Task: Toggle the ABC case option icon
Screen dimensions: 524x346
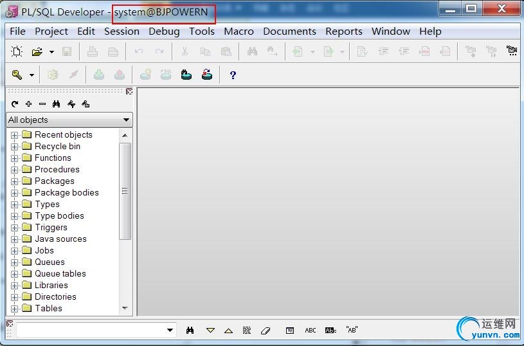Action: pyautogui.click(x=311, y=330)
